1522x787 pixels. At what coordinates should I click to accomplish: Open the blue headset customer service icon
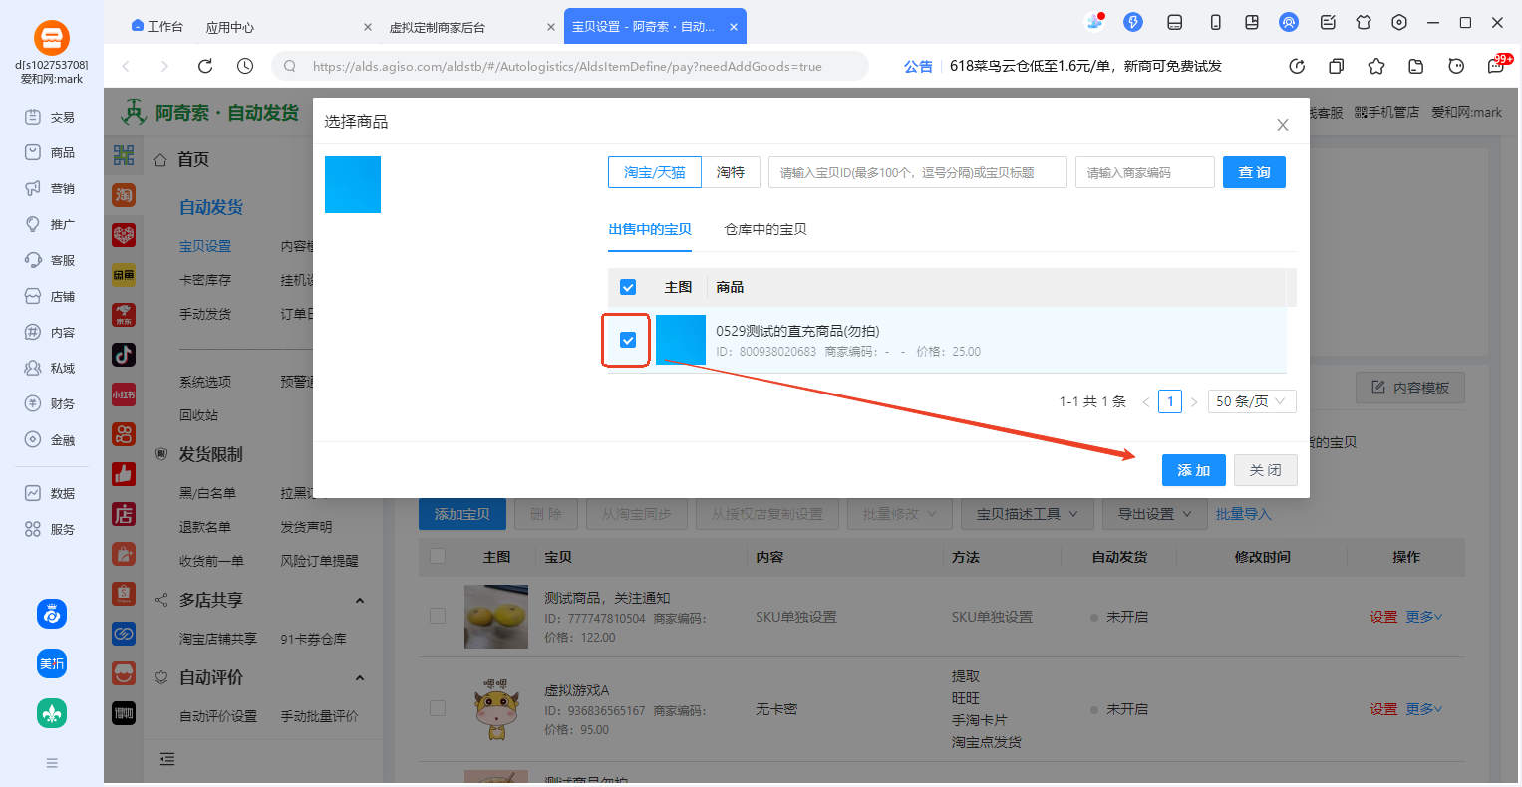[1289, 22]
